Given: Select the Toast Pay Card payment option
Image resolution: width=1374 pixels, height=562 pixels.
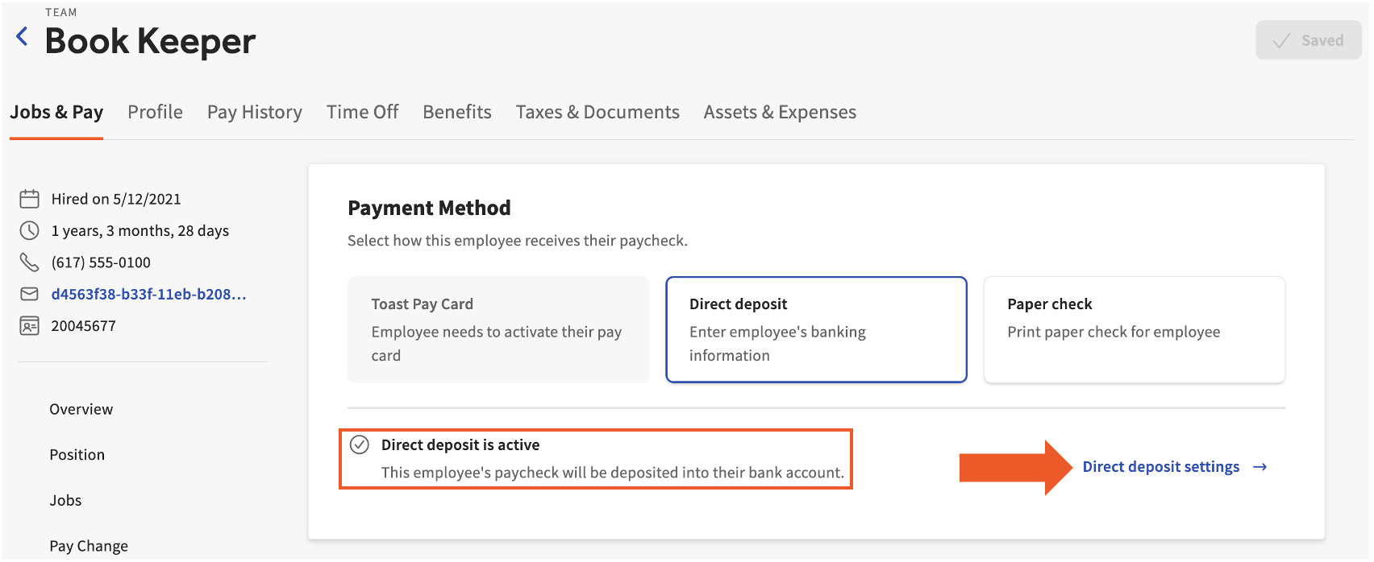Looking at the screenshot, I should [498, 329].
